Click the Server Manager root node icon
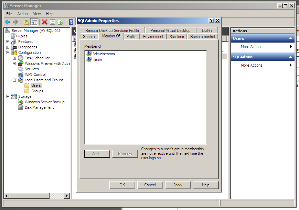This screenshot has height=210, width=299. pos(8,31)
